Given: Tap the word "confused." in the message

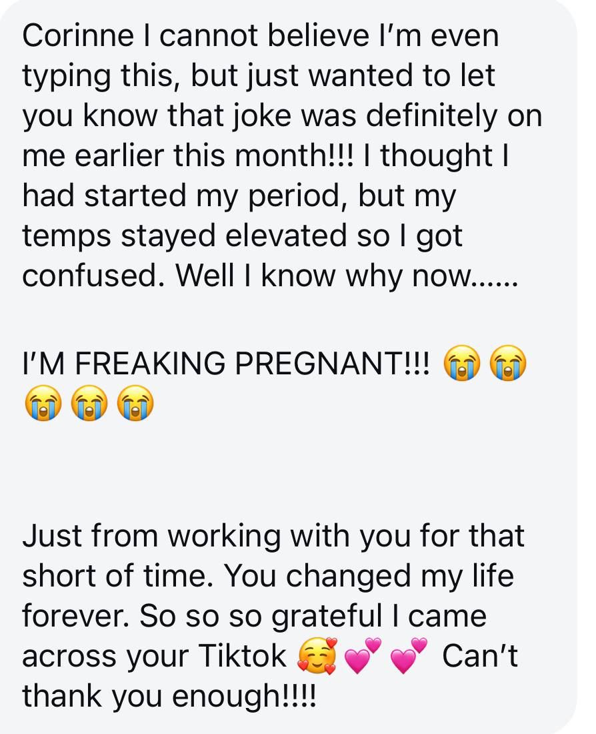Looking at the screenshot, I should coord(92,276).
